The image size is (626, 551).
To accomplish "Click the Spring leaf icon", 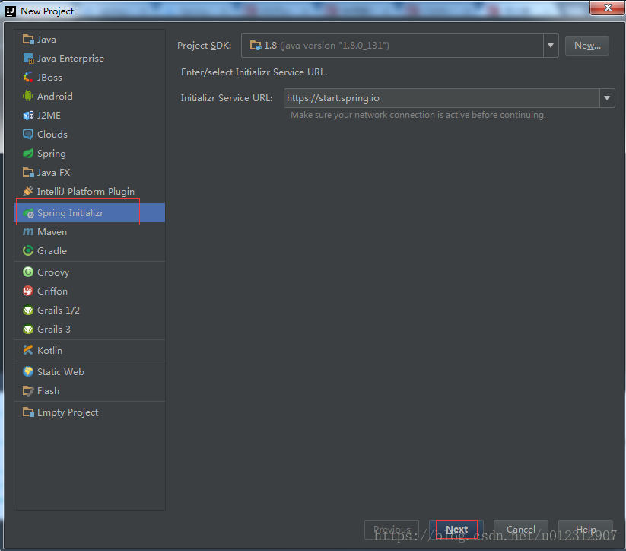I will point(28,154).
